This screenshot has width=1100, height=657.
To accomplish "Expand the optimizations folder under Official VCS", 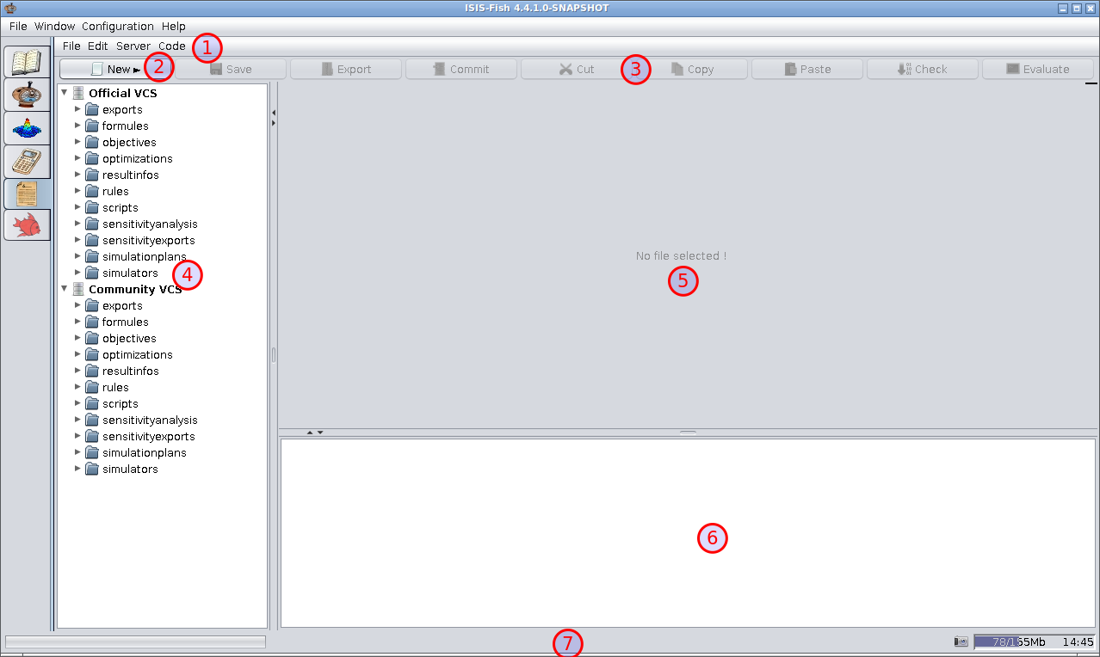I will tap(77, 158).
